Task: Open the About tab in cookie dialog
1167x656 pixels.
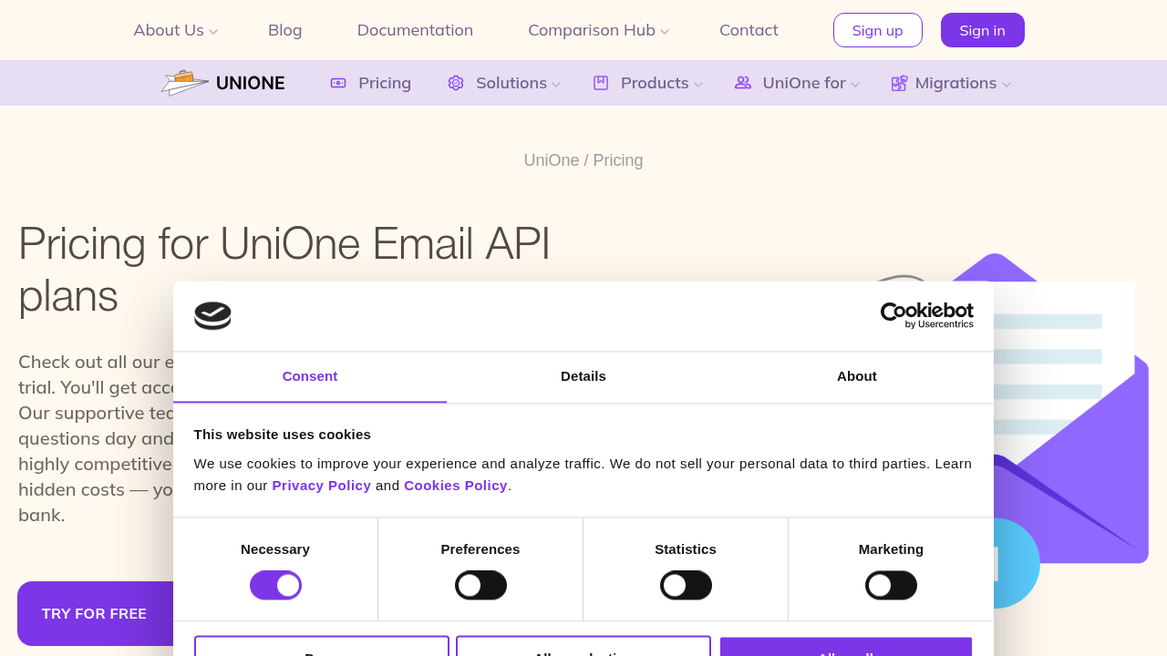Action: (x=857, y=376)
